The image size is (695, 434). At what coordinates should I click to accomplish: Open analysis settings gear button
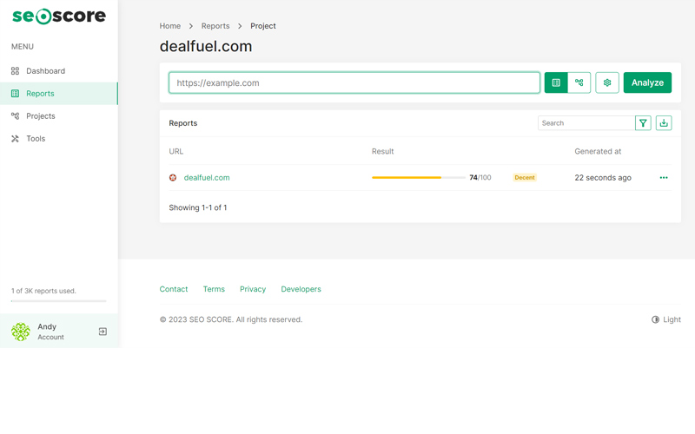[x=607, y=82]
